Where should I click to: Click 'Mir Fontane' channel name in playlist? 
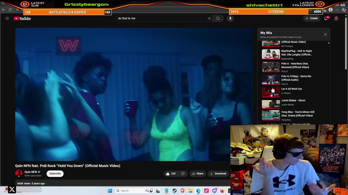click(x=287, y=46)
